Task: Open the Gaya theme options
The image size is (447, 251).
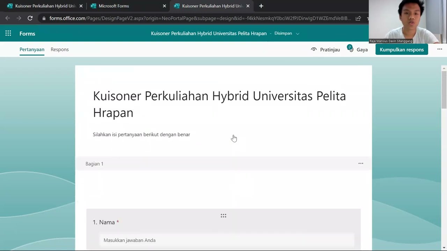Action: tap(357, 50)
